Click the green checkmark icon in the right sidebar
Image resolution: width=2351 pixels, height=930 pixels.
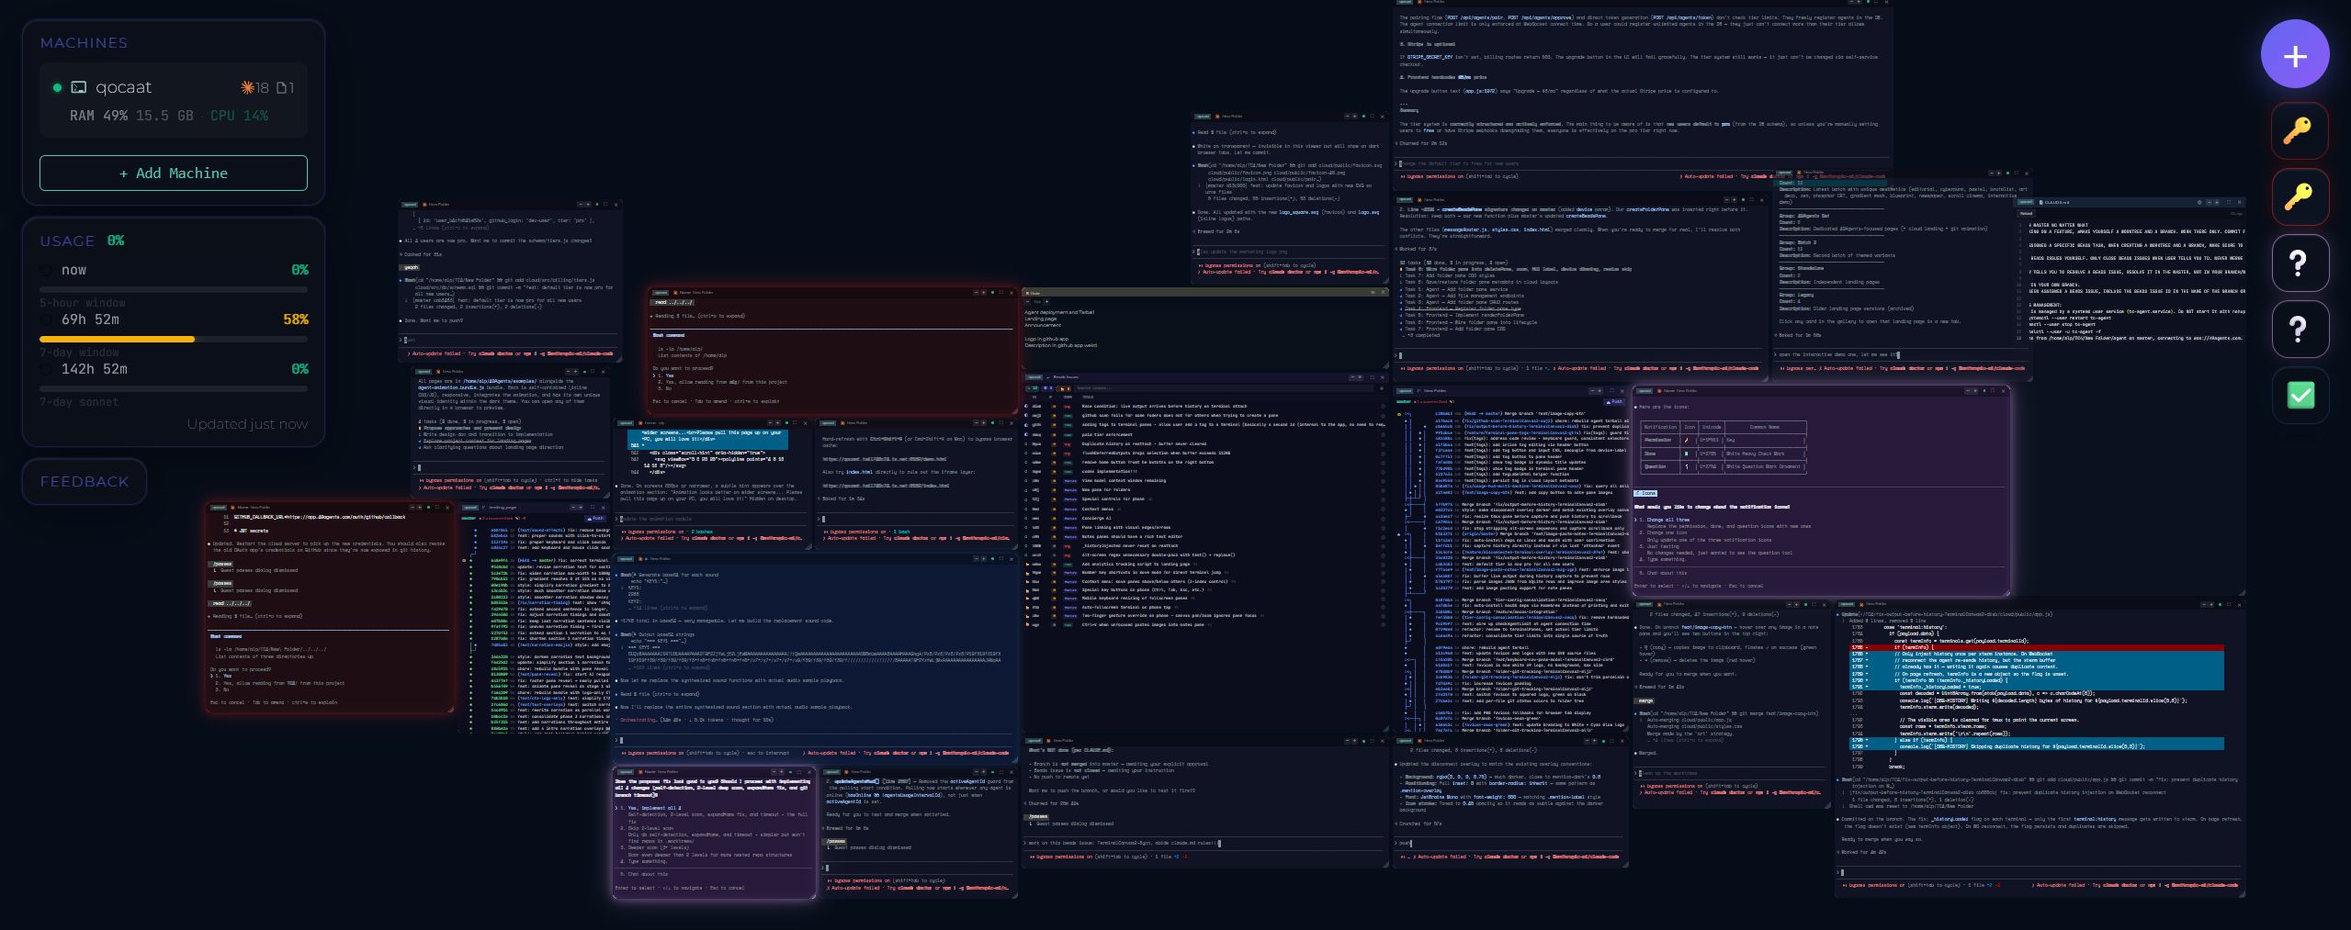click(2300, 395)
